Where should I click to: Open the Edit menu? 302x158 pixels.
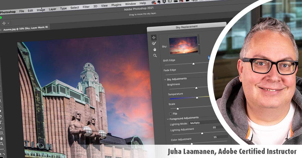pos(30,11)
